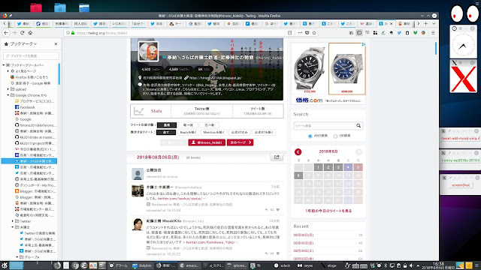Switch to emacs task in taskbar
The width and height of the screenshot is (481, 270).
coord(189,265)
